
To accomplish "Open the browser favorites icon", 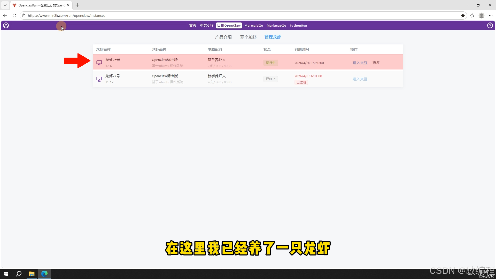I will point(472,16).
